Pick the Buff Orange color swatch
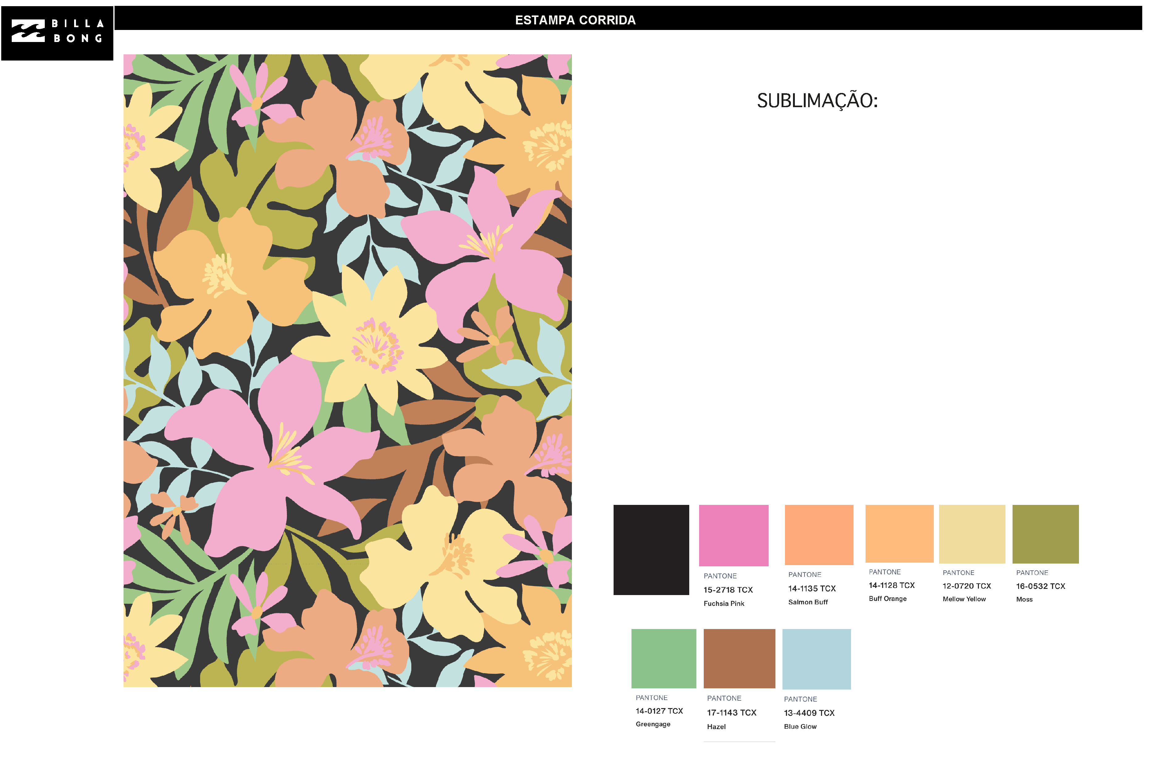This screenshot has height=772, width=1158. (900, 533)
